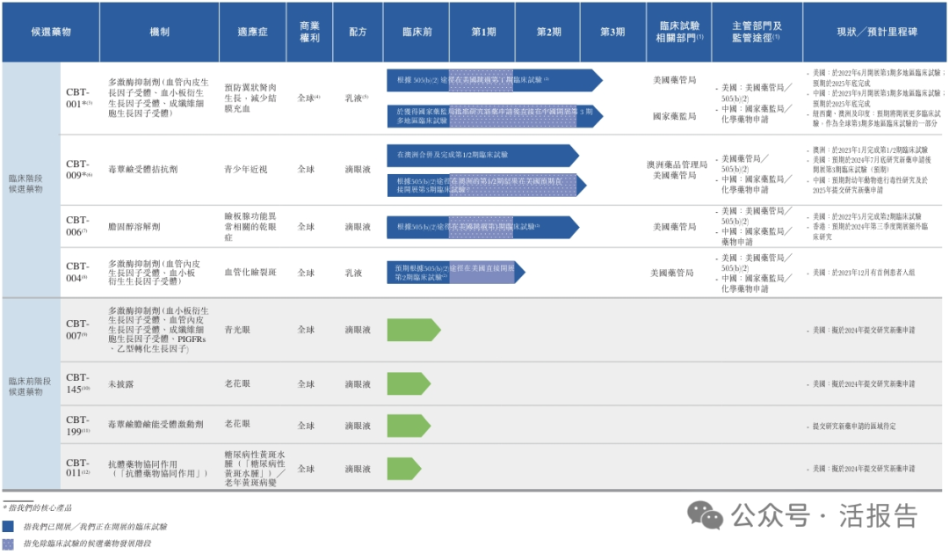Click the green preclinical arrow for CBT-007
Screen dimensions: 949x554
411,330
